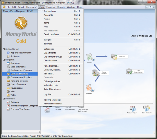This screenshot has width=157, height=139.
Task: Open the Window menu
Action: (x=71, y=7)
